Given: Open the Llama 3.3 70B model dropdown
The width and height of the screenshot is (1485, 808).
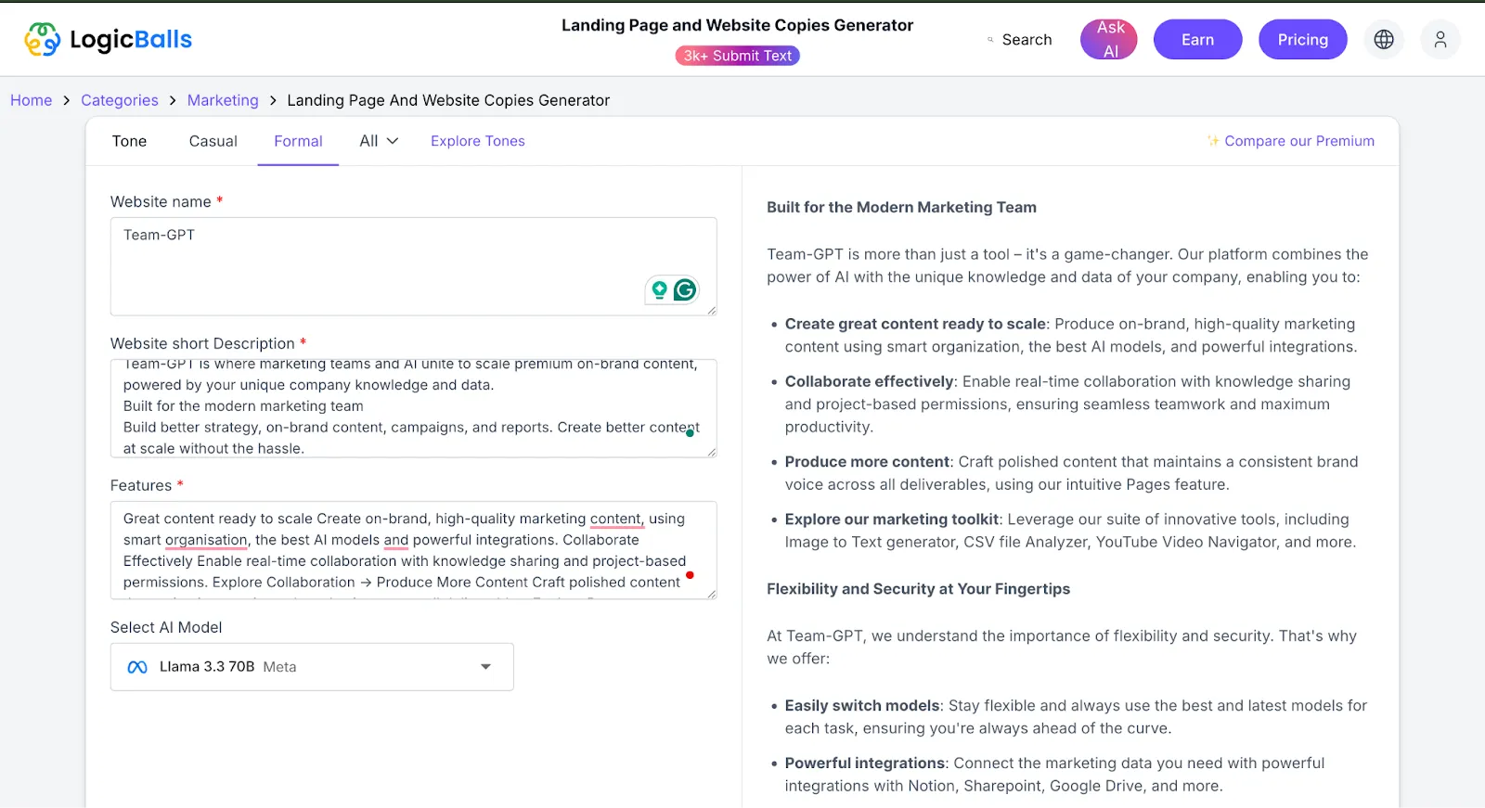Looking at the screenshot, I should (x=312, y=667).
